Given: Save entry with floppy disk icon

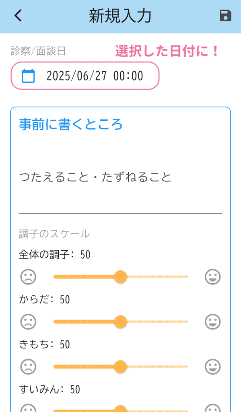Looking at the screenshot, I should coord(225,16).
